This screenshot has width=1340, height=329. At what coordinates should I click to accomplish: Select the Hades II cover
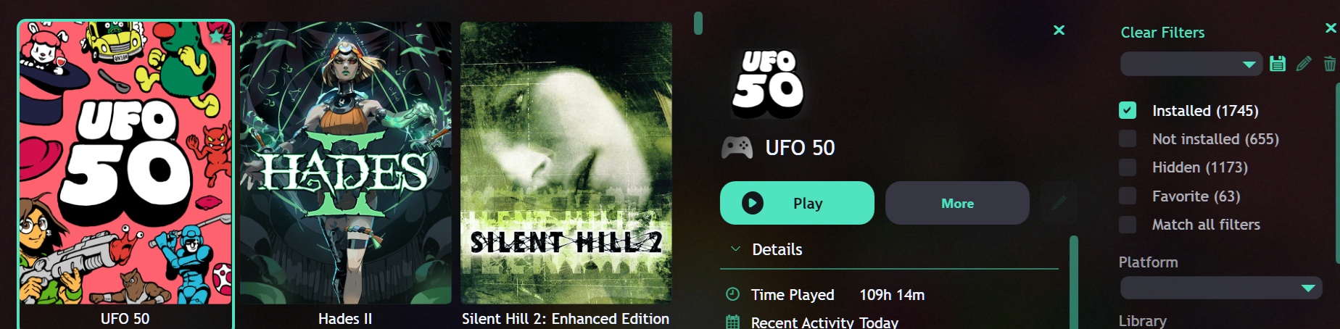click(345, 163)
